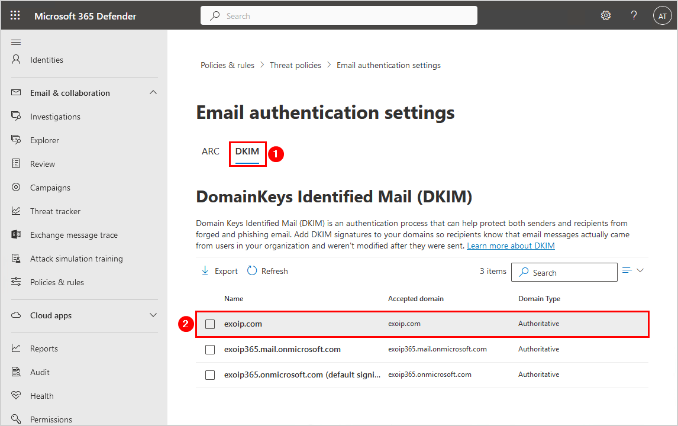
Task: Focus the top Search box
Action: 339,15
